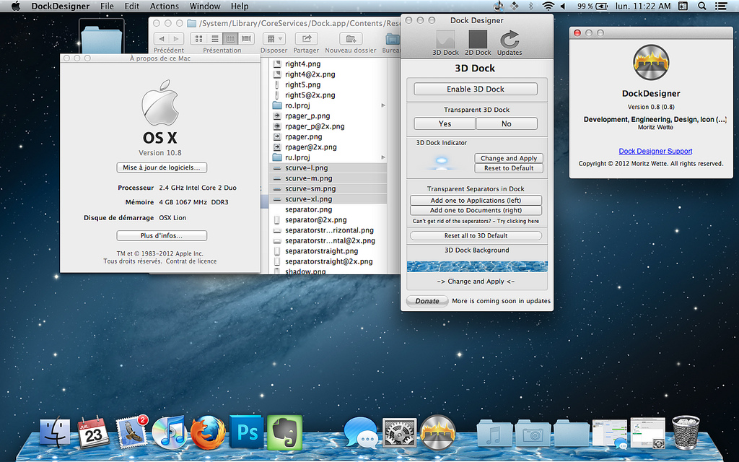Viewport: 739px width, 462px height.
Task: Switch Finder to icon view
Action: [199, 39]
